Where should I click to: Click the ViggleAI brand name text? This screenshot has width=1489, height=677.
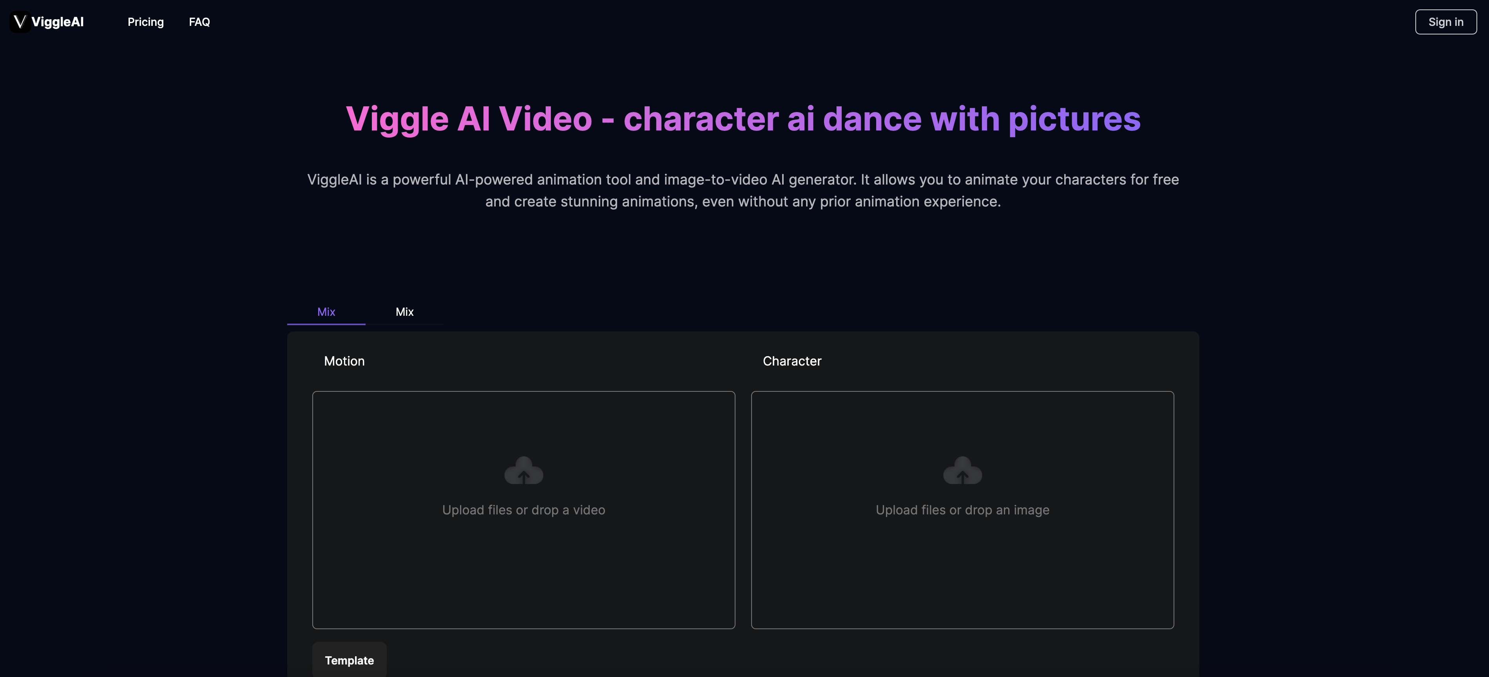click(x=57, y=22)
